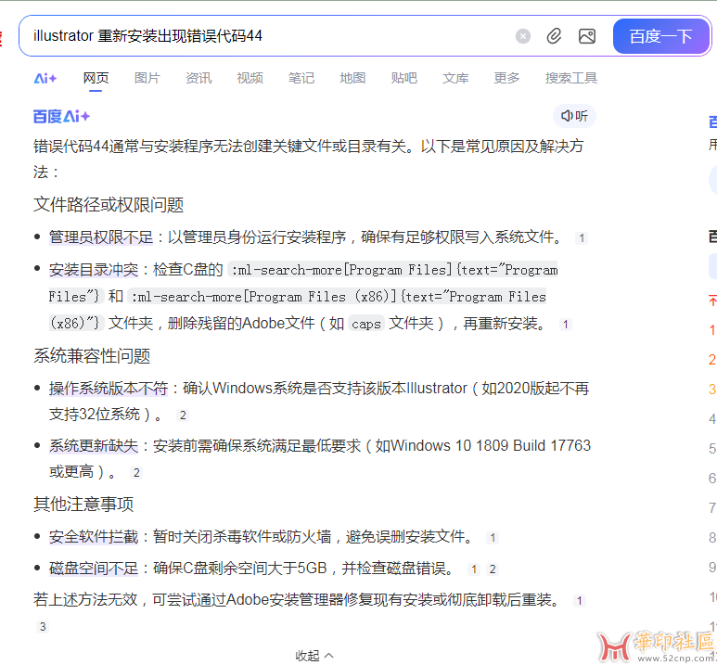Open the 地图 tab
The height and width of the screenshot is (665, 717).
[x=352, y=78]
